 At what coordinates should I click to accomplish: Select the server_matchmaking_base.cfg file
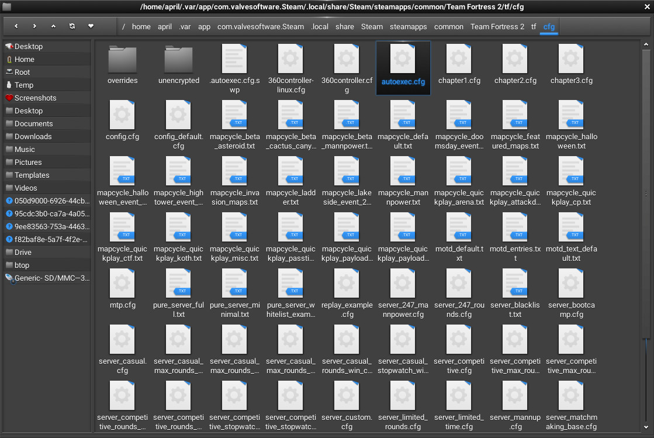click(x=572, y=406)
